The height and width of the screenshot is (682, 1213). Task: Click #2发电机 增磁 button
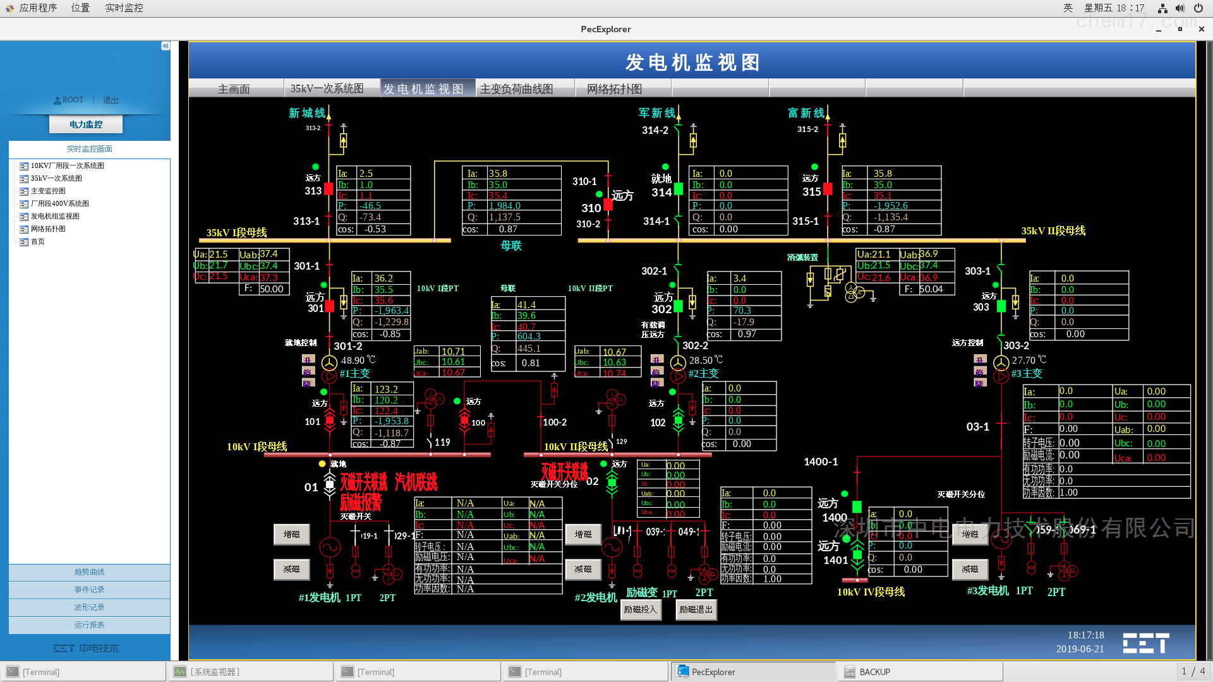click(x=583, y=534)
